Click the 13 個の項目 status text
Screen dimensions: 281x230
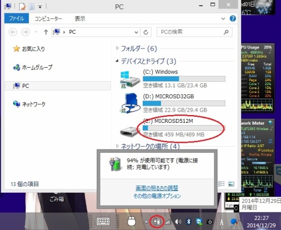pos(25,184)
